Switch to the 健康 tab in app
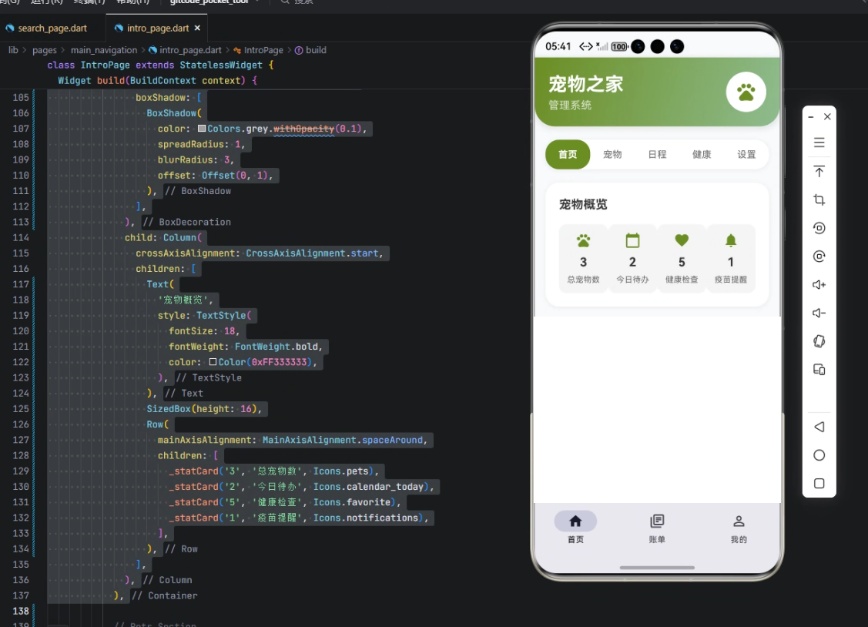 (x=702, y=154)
